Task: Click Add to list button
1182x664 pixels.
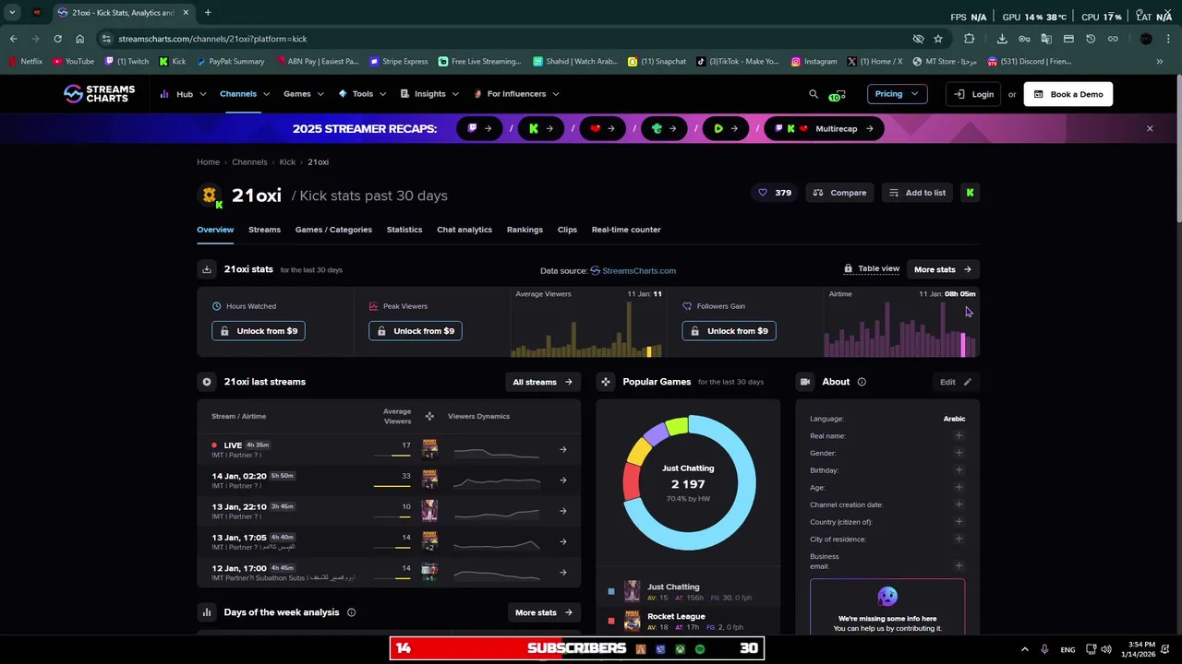Action: pos(916,193)
